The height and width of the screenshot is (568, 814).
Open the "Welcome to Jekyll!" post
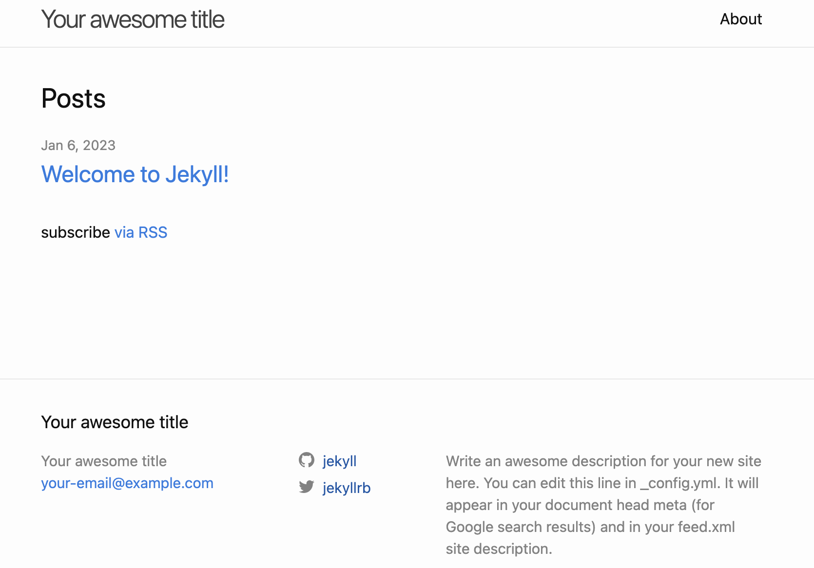(135, 174)
